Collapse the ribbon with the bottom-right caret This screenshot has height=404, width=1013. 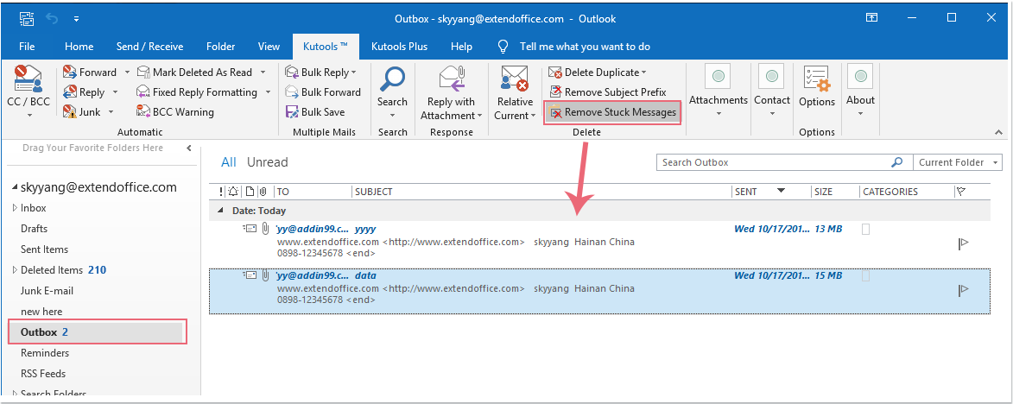click(x=999, y=132)
